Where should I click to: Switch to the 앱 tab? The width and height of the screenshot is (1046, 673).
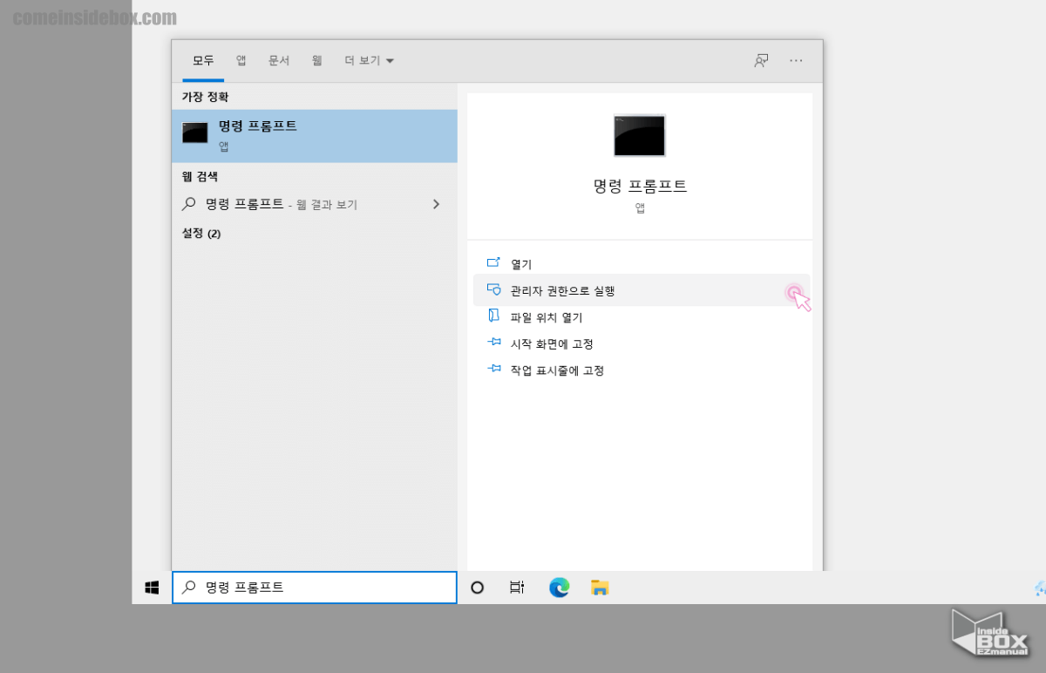pos(241,61)
